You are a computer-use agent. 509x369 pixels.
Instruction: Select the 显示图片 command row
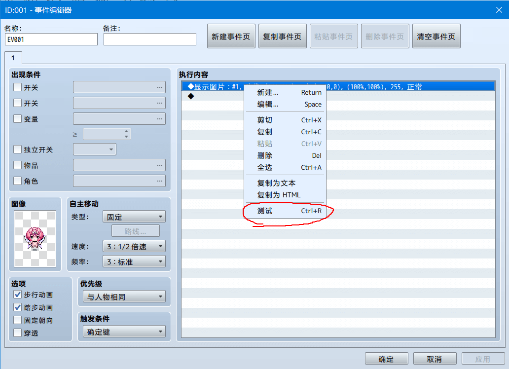pos(338,86)
